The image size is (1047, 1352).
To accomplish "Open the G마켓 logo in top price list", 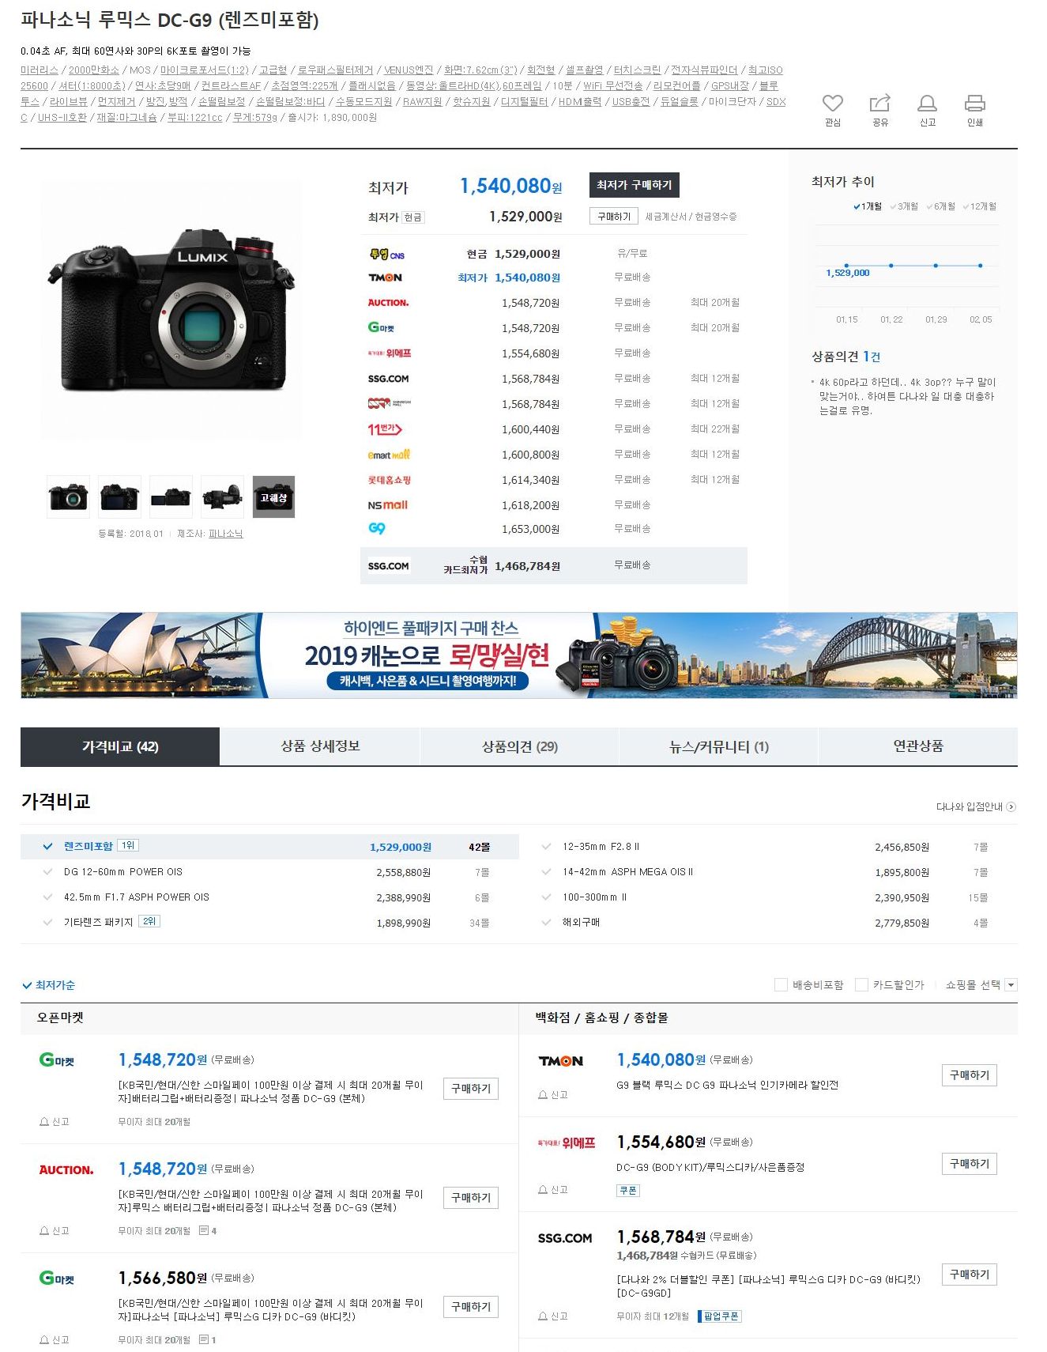I will (x=381, y=327).
